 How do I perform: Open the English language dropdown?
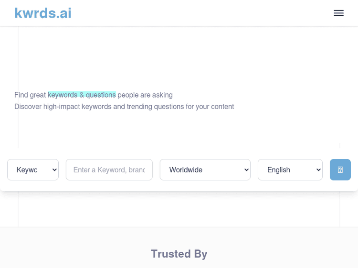click(290, 170)
